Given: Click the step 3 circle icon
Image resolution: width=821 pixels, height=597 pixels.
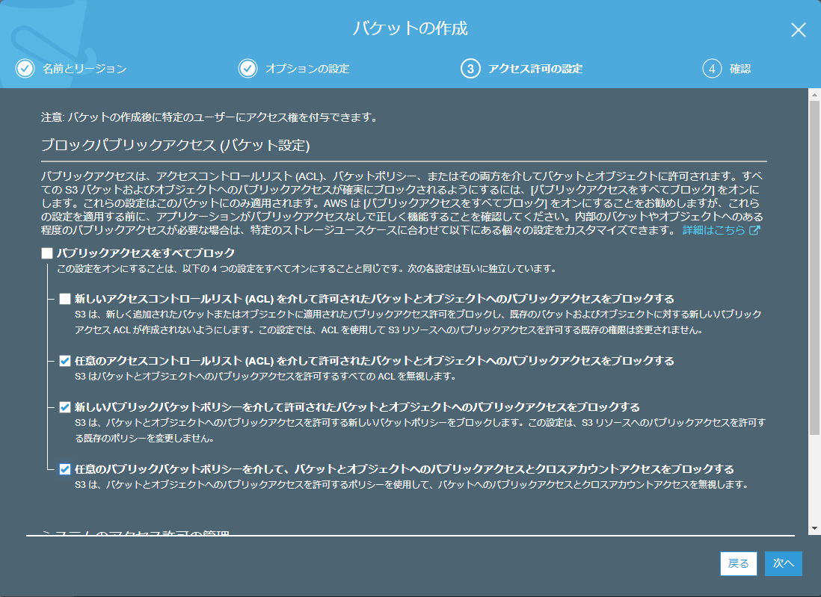Looking at the screenshot, I should [x=470, y=69].
